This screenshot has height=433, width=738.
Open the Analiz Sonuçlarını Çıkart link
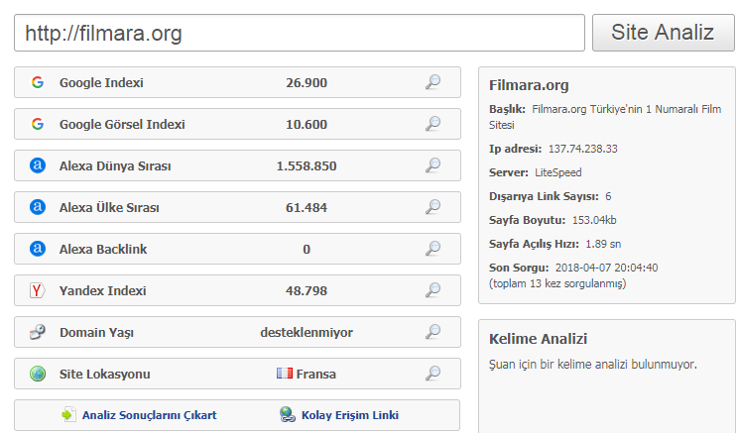point(149,415)
